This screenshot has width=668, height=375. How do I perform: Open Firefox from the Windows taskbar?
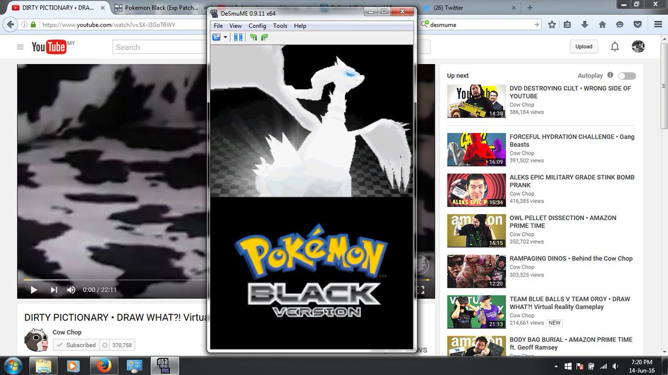coord(103,366)
